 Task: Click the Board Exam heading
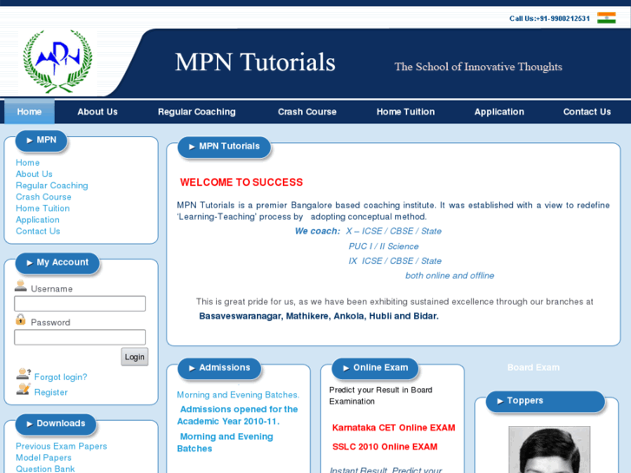point(533,367)
